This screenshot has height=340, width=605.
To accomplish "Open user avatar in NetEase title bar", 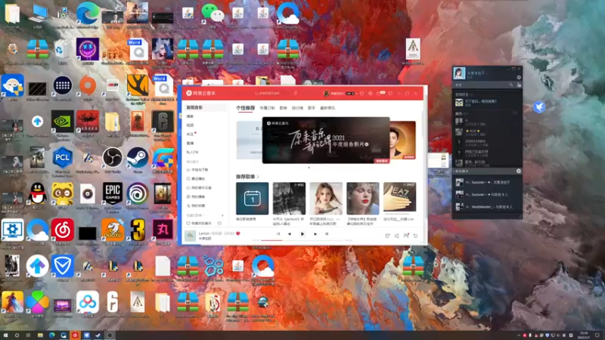I will 326,93.
